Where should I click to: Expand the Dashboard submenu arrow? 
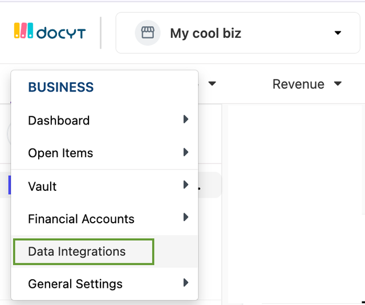point(186,119)
